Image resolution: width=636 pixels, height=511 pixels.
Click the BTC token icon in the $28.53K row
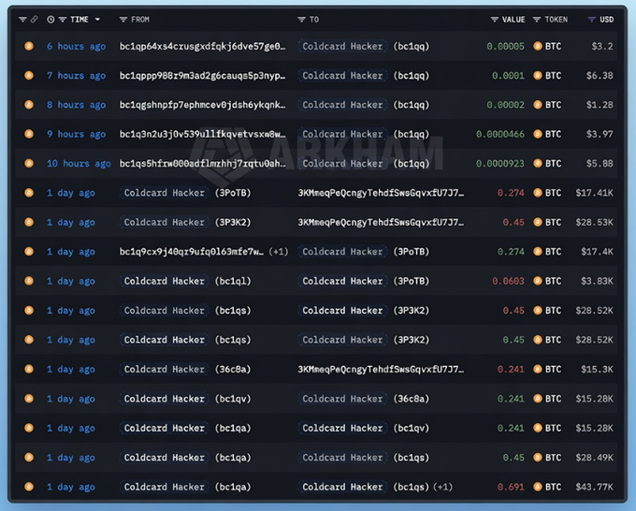(x=538, y=222)
